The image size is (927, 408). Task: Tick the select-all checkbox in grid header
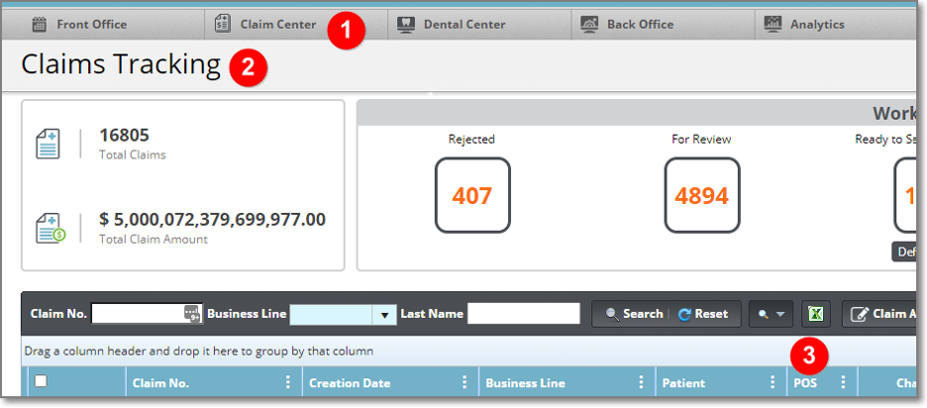(41, 382)
